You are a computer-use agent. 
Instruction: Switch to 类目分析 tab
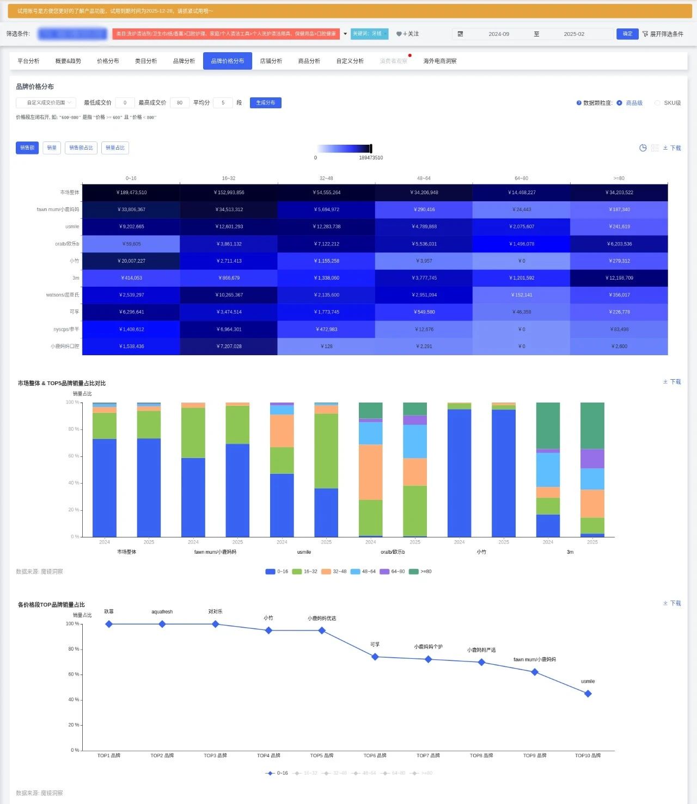146,61
